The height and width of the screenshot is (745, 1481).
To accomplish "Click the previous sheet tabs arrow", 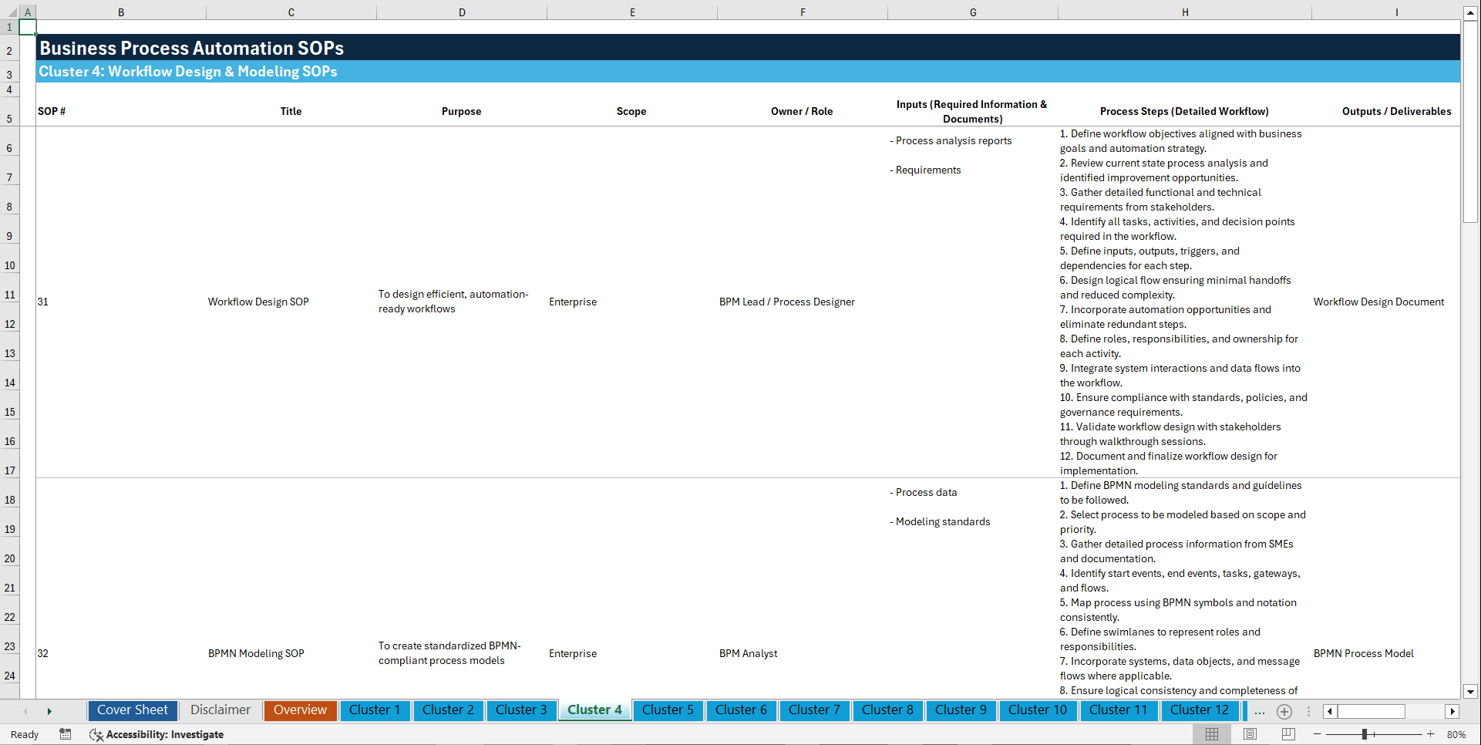I will click(x=25, y=711).
